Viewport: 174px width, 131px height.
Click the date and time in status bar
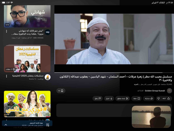pyautogui.click(x=162, y=2)
